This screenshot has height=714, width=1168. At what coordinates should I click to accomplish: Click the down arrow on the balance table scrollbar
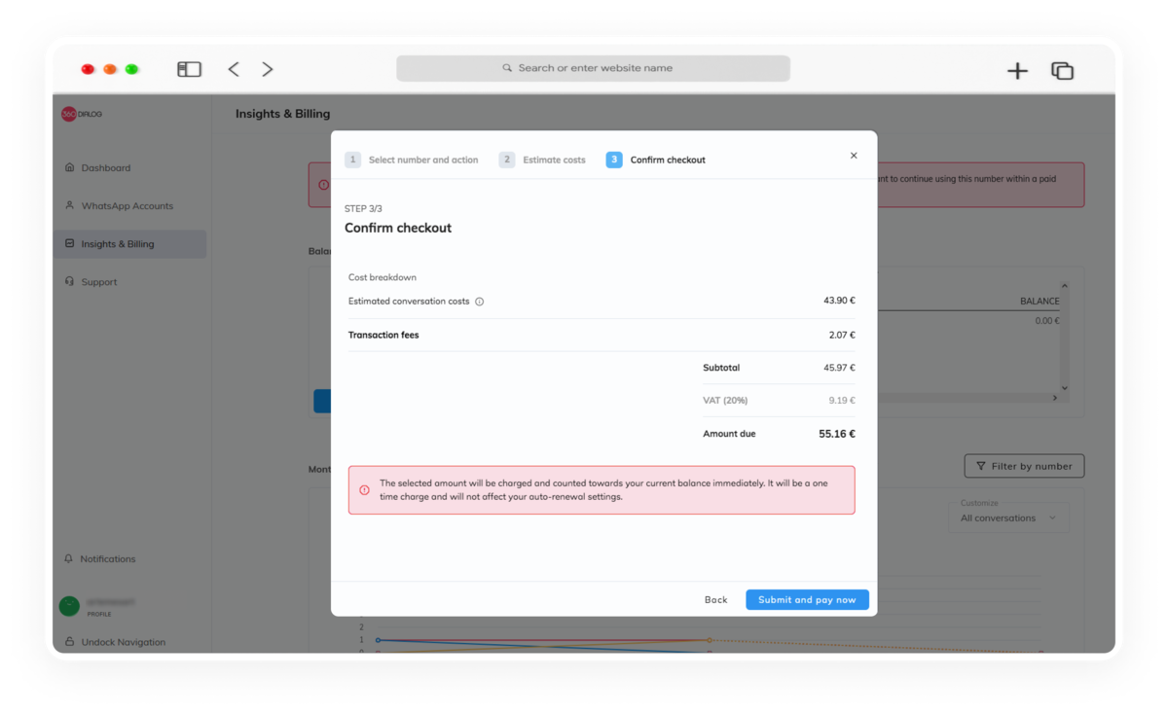tap(1064, 388)
